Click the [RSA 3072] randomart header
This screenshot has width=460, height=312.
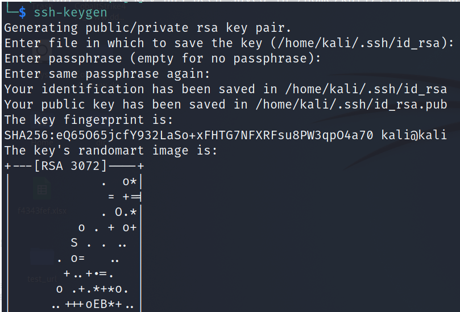(71, 166)
